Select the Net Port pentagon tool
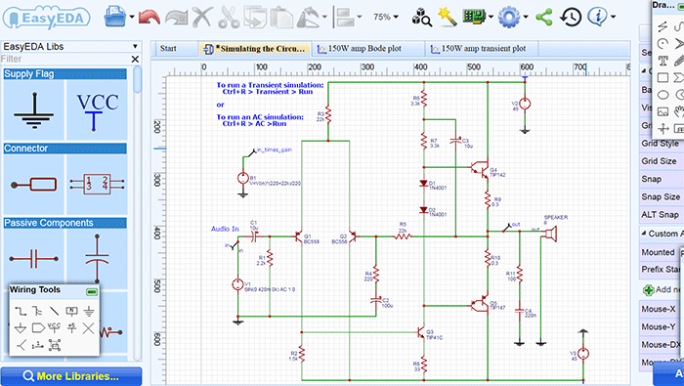 [x=38, y=328]
